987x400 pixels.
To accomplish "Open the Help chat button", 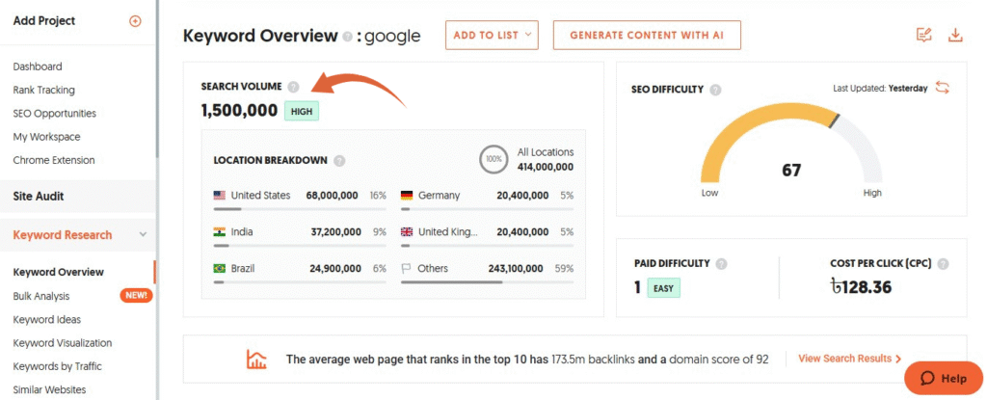I will pos(944,379).
